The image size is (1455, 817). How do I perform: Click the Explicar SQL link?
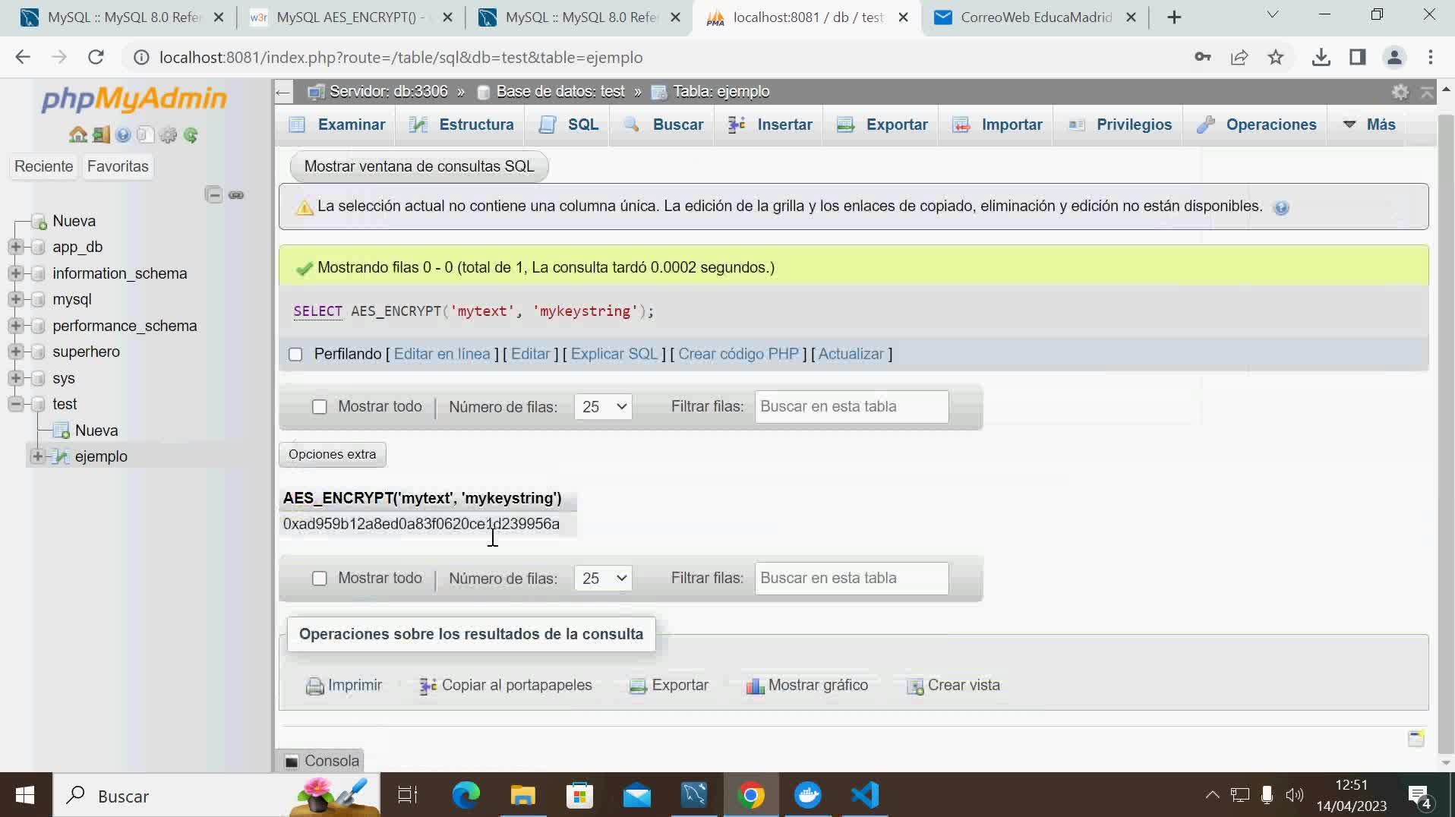(614, 355)
